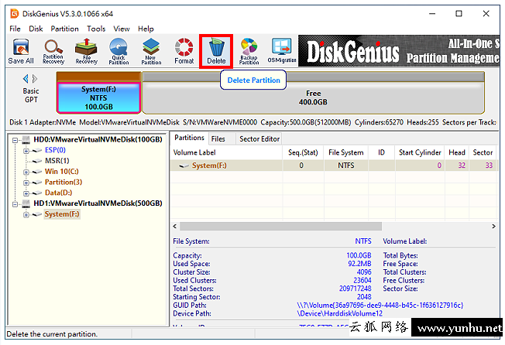The height and width of the screenshot is (345, 505).
Task: Open the Help menu
Action: (146, 29)
